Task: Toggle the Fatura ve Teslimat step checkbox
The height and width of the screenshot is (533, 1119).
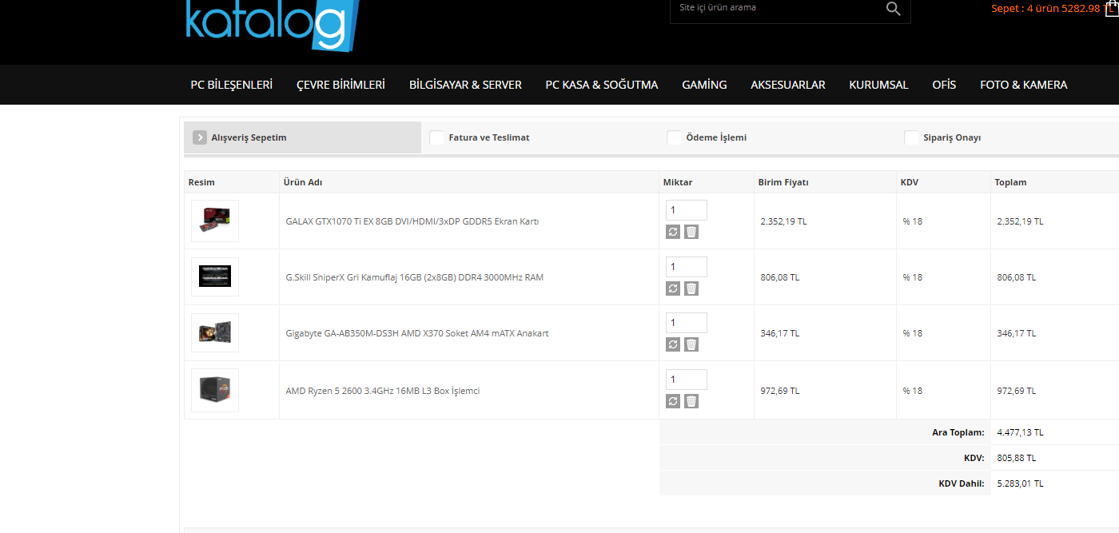Action: [437, 137]
